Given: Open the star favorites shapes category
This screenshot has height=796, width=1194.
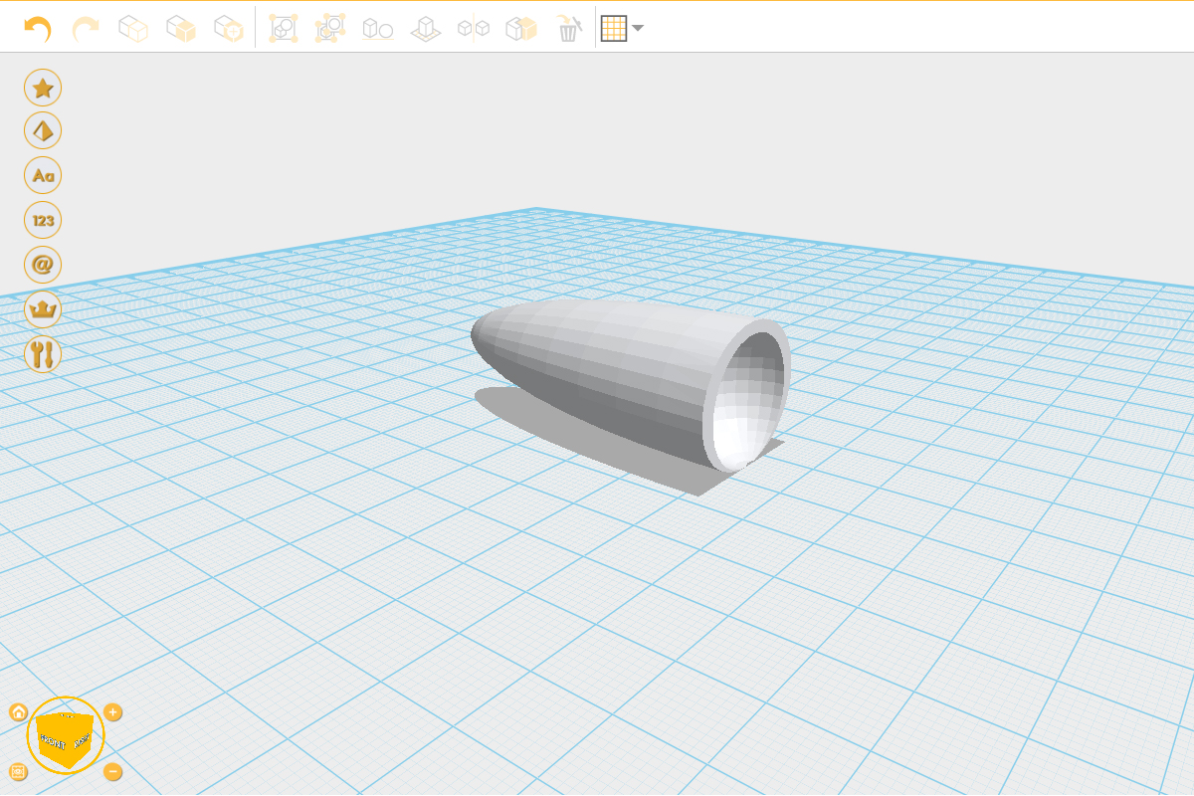Looking at the screenshot, I should coord(43,88).
